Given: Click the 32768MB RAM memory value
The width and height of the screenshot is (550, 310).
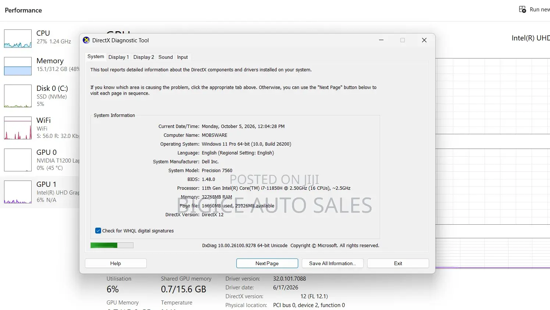Looking at the screenshot, I should click(217, 197).
